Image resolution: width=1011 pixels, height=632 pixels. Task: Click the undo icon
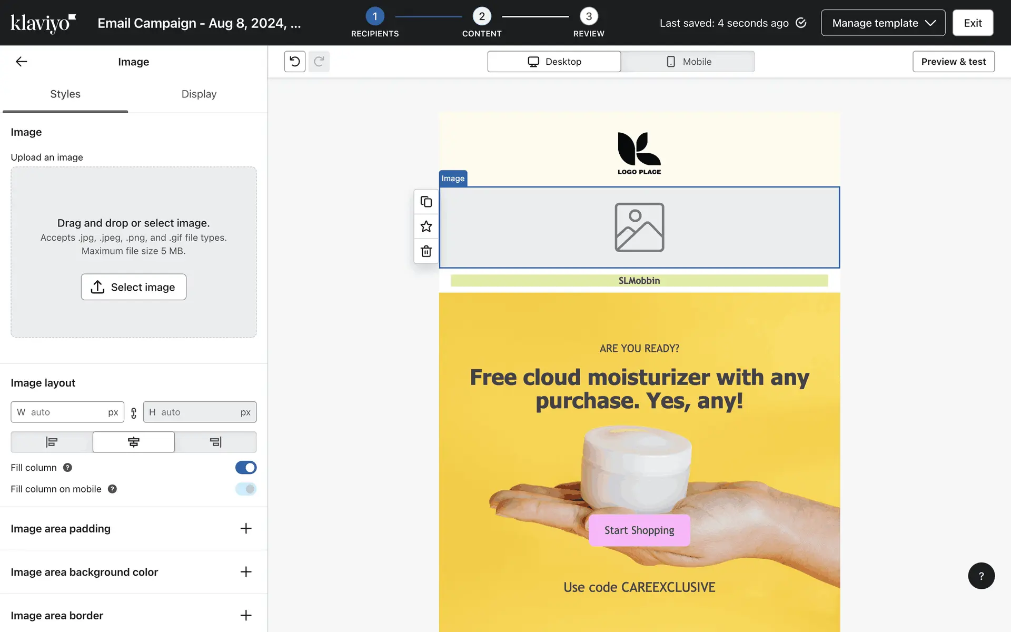point(295,62)
